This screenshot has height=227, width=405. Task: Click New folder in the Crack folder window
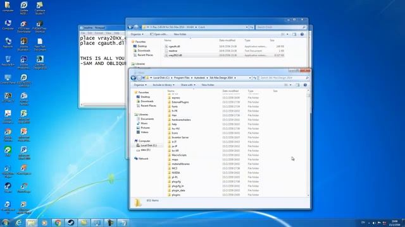point(180,34)
